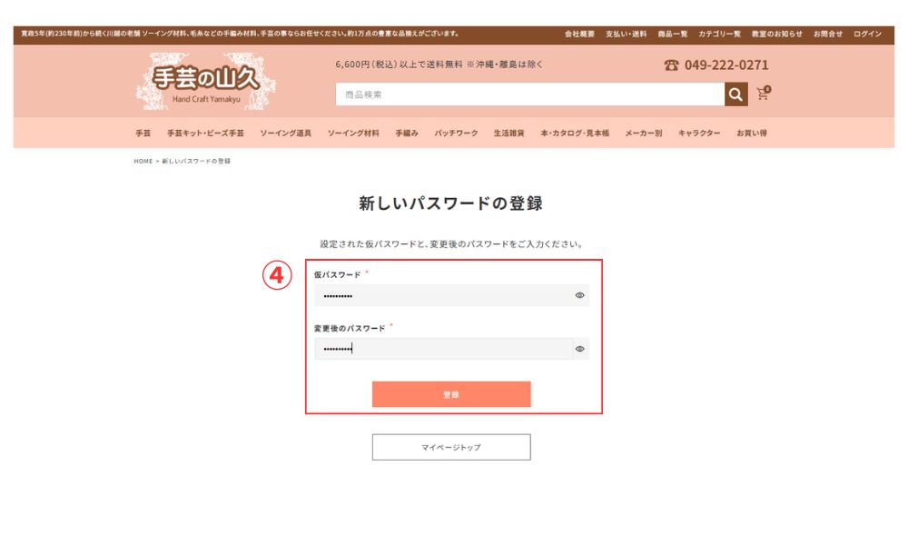Viewport: 908px width, 545px height.
Task: Show the 変更後のパスワード field contents
Action: [x=579, y=349]
